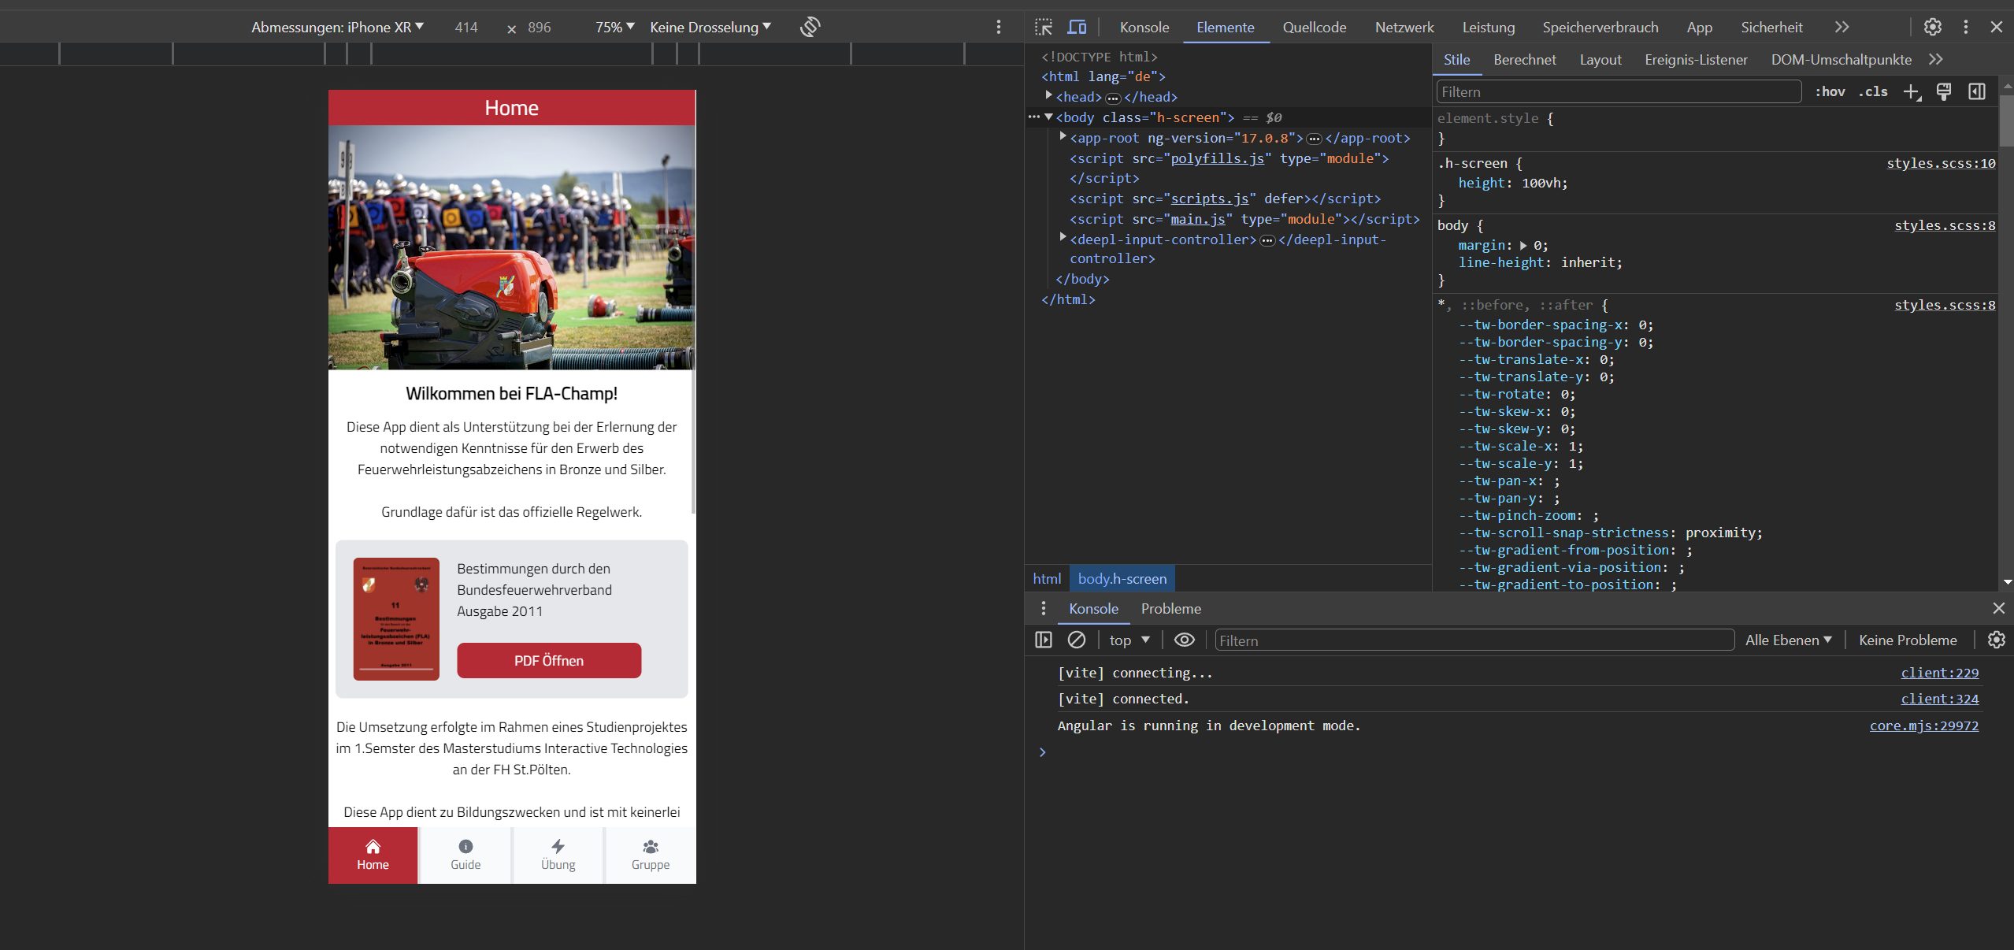Image resolution: width=2014 pixels, height=950 pixels.
Task: Open Keine Drosselung throttling dropdown
Action: tap(710, 27)
